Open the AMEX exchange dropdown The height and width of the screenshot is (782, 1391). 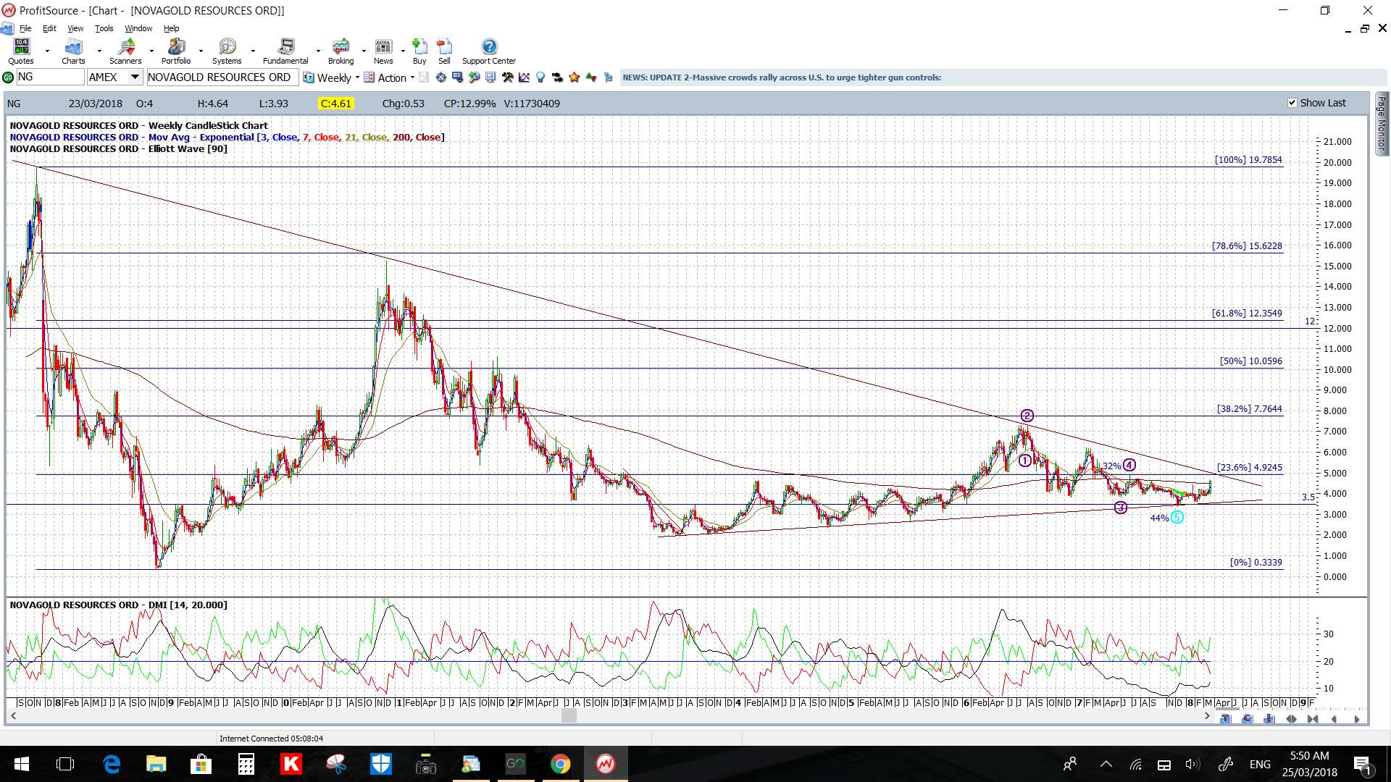click(135, 77)
